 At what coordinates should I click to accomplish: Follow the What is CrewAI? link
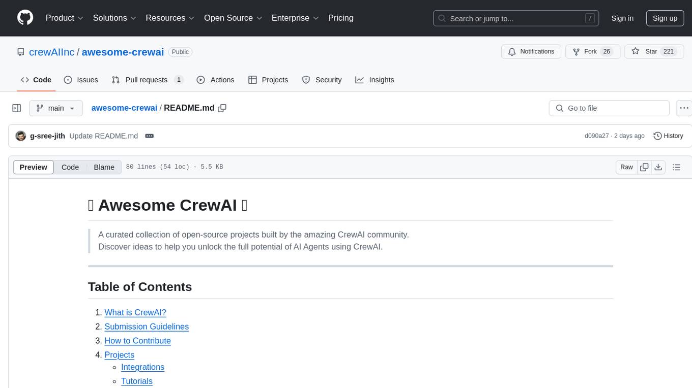pos(135,313)
